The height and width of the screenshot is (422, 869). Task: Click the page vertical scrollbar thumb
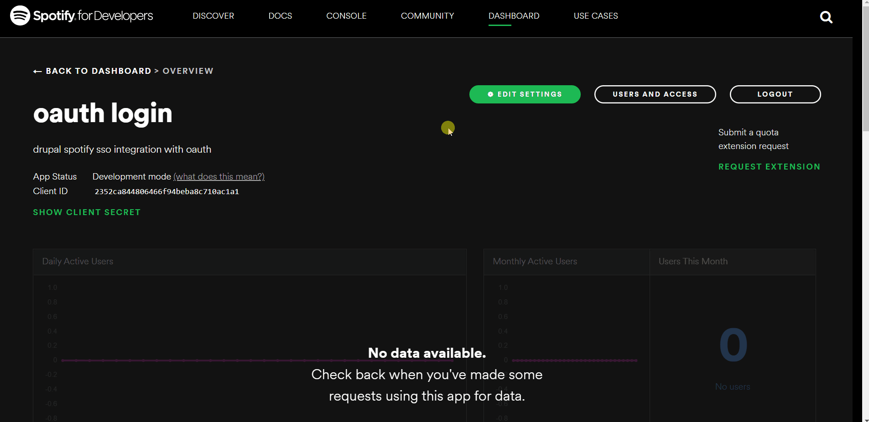click(865, 68)
